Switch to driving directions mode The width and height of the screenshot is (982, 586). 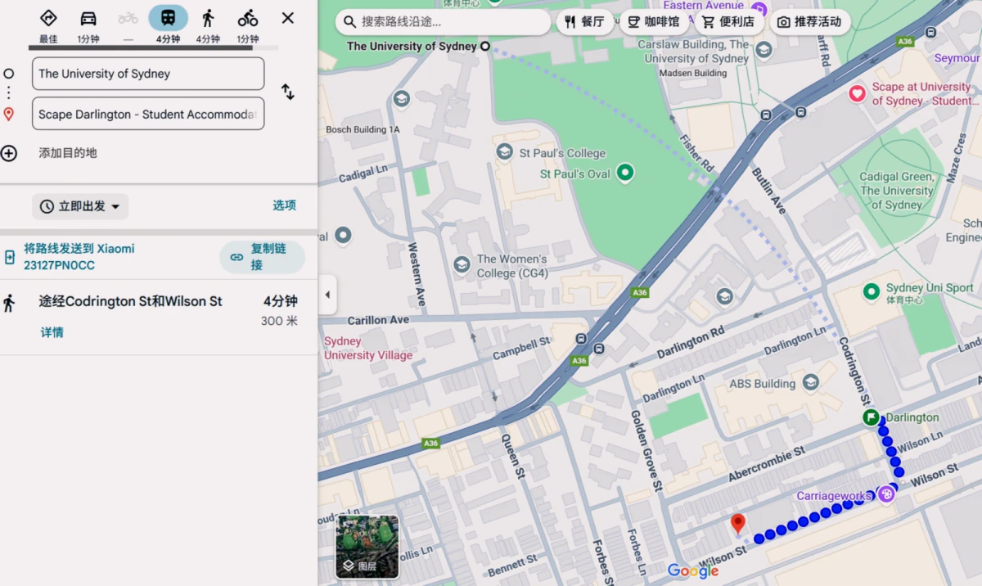(x=88, y=18)
